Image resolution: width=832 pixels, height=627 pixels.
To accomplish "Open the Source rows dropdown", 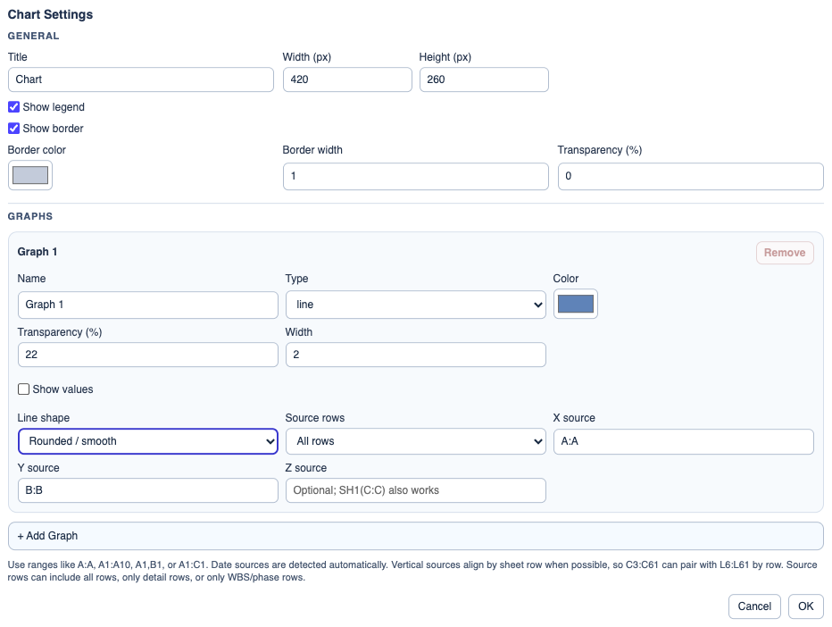I will tap(415, 441).
